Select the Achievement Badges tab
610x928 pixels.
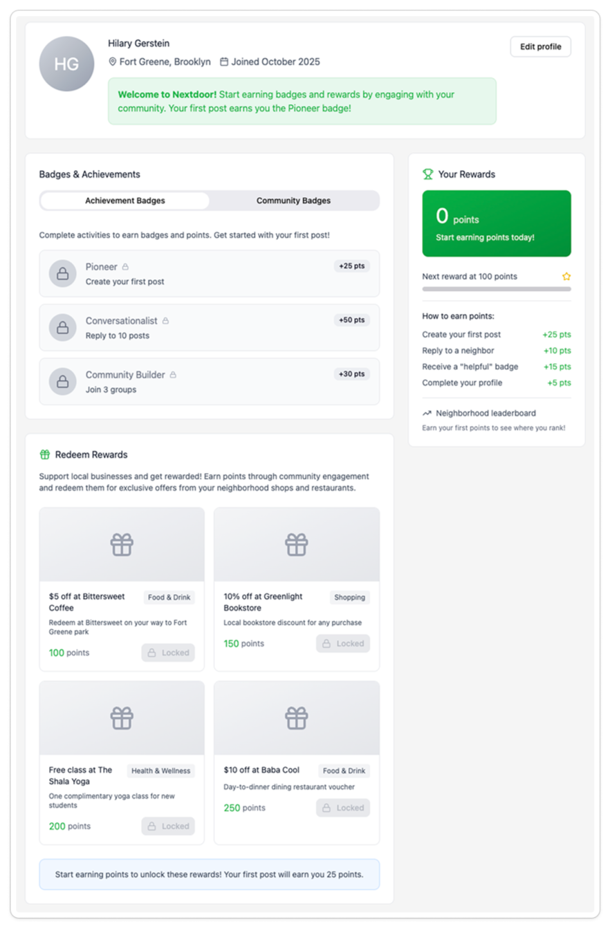click(125, 201)
